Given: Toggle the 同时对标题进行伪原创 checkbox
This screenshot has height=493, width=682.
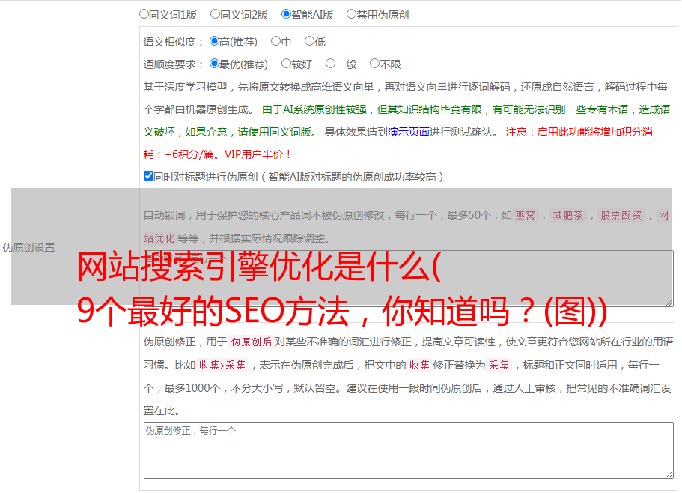Looking at the screenshot, I should click(x=148, y=176).
